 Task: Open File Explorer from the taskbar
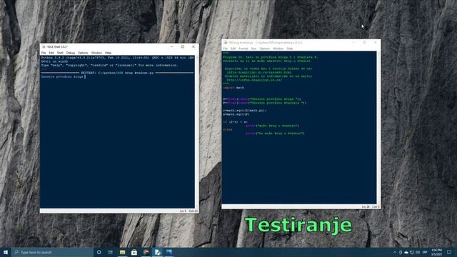pyautogui.click(x=122, y=252)
